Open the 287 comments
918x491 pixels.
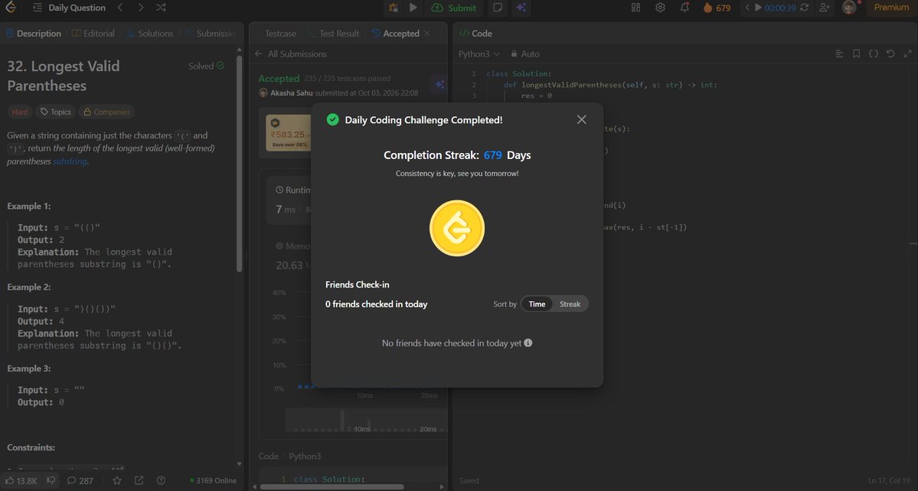pyautogui.click(x=80, y=480)
